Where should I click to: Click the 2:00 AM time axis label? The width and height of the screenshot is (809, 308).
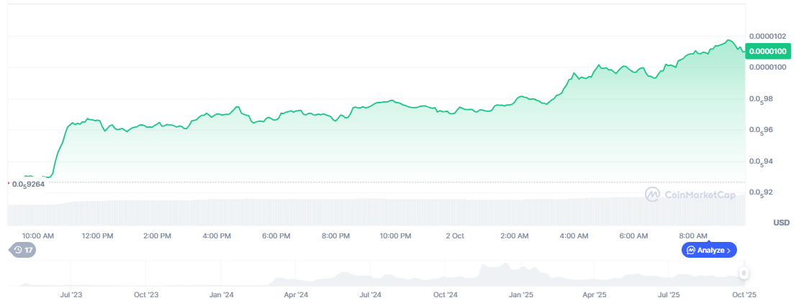(x=515, y=236)
